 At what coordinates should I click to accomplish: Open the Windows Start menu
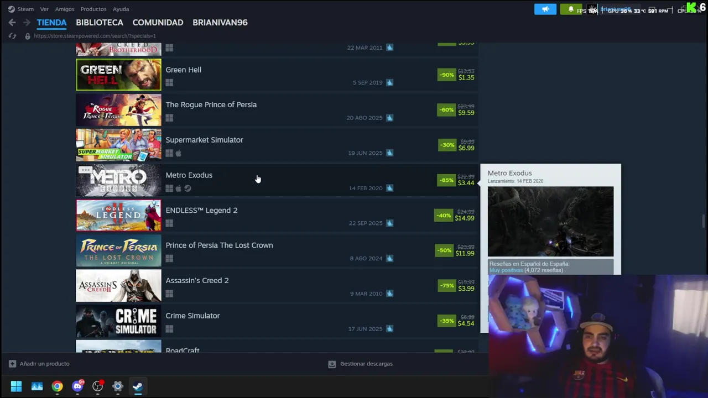pyautogui.click(x=16, y=386)
